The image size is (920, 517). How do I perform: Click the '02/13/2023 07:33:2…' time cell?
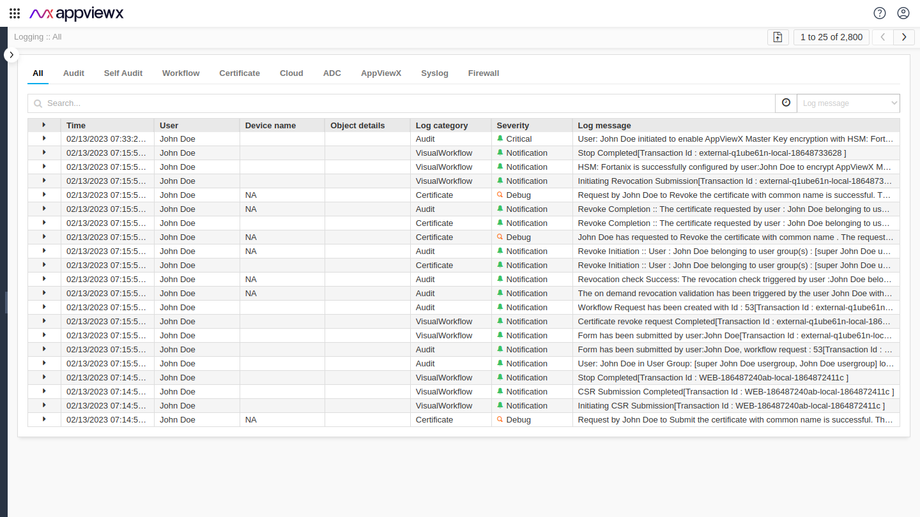click(x=107, y=139)
